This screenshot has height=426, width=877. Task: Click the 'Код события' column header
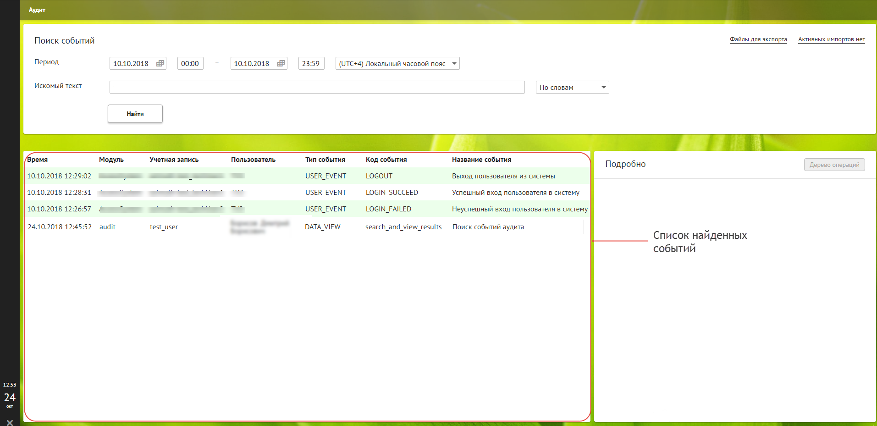coord(386,160)
